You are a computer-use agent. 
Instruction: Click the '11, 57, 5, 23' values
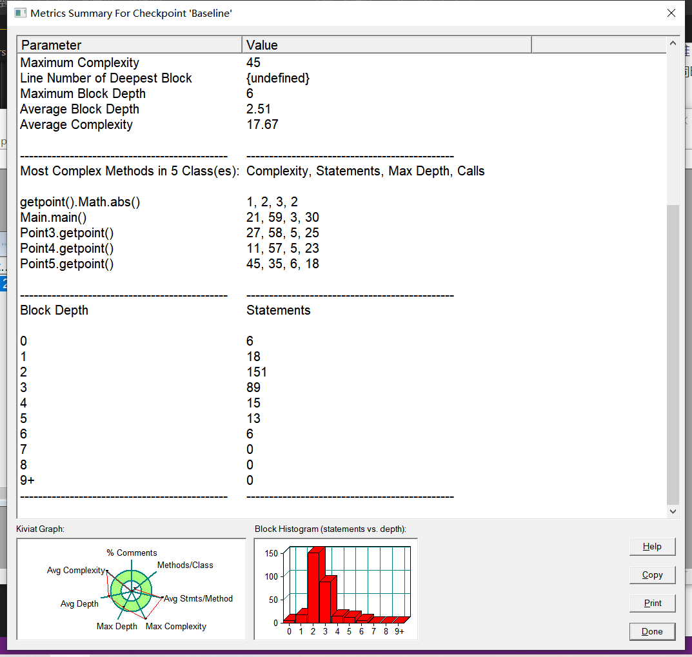tap(282, 248)
